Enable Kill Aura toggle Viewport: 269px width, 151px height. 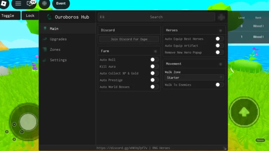pyautogui.click(x=154, y=66)
